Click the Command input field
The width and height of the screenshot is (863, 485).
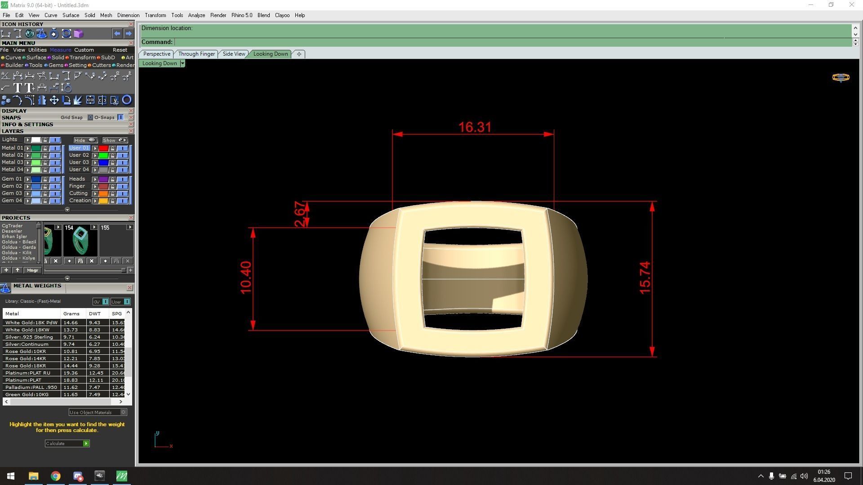(512, 42)
